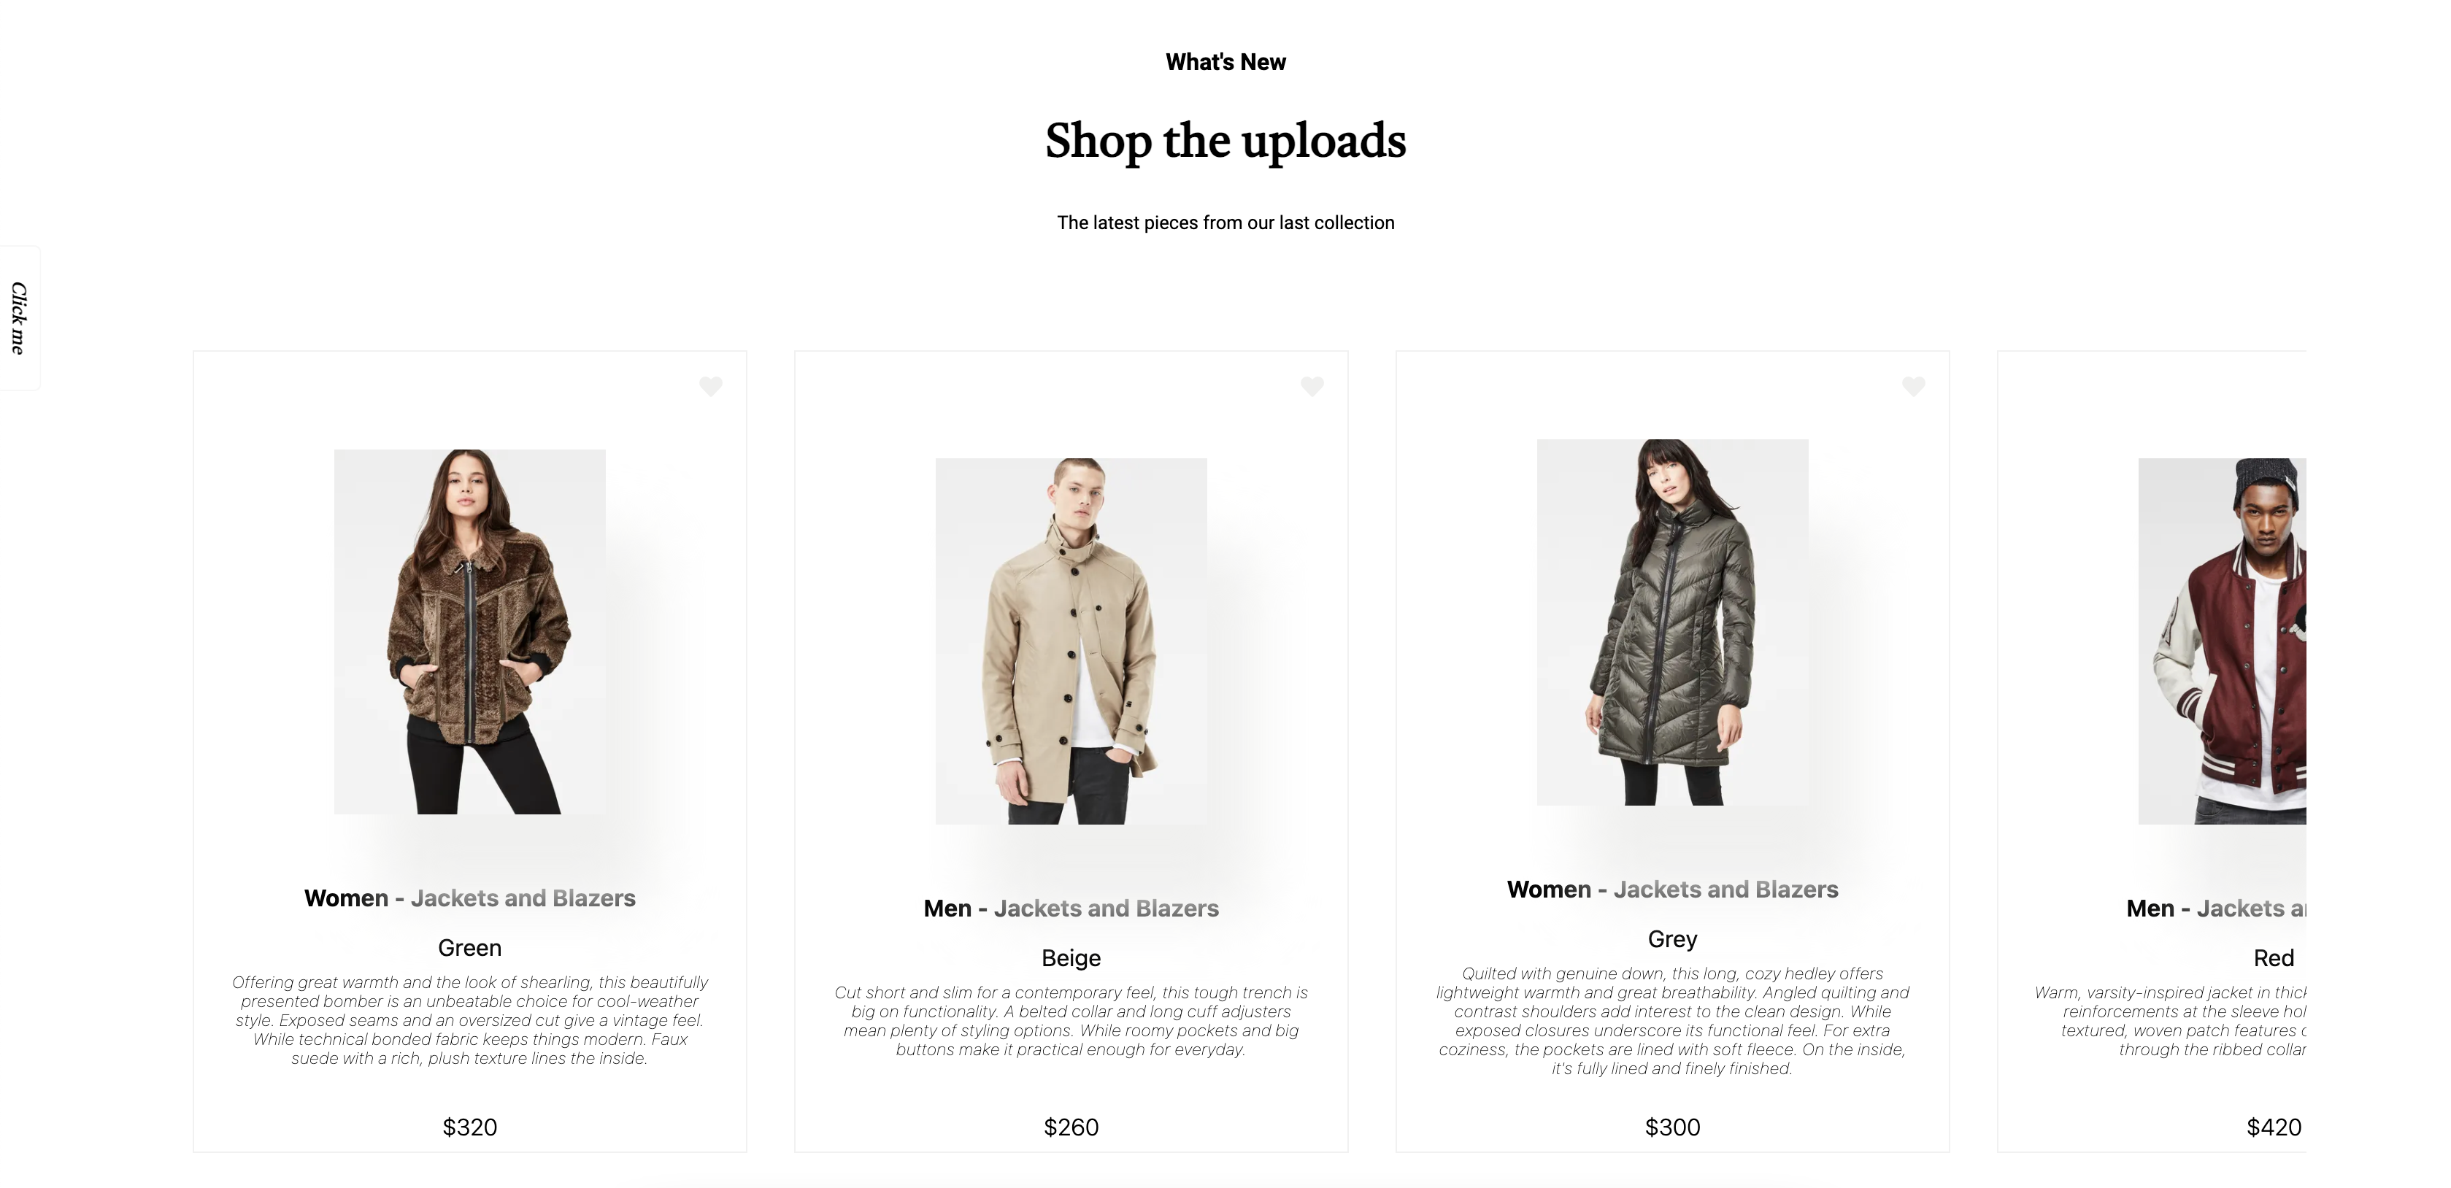Click the $420 price on the red jacket

tap(2273, 1127)
